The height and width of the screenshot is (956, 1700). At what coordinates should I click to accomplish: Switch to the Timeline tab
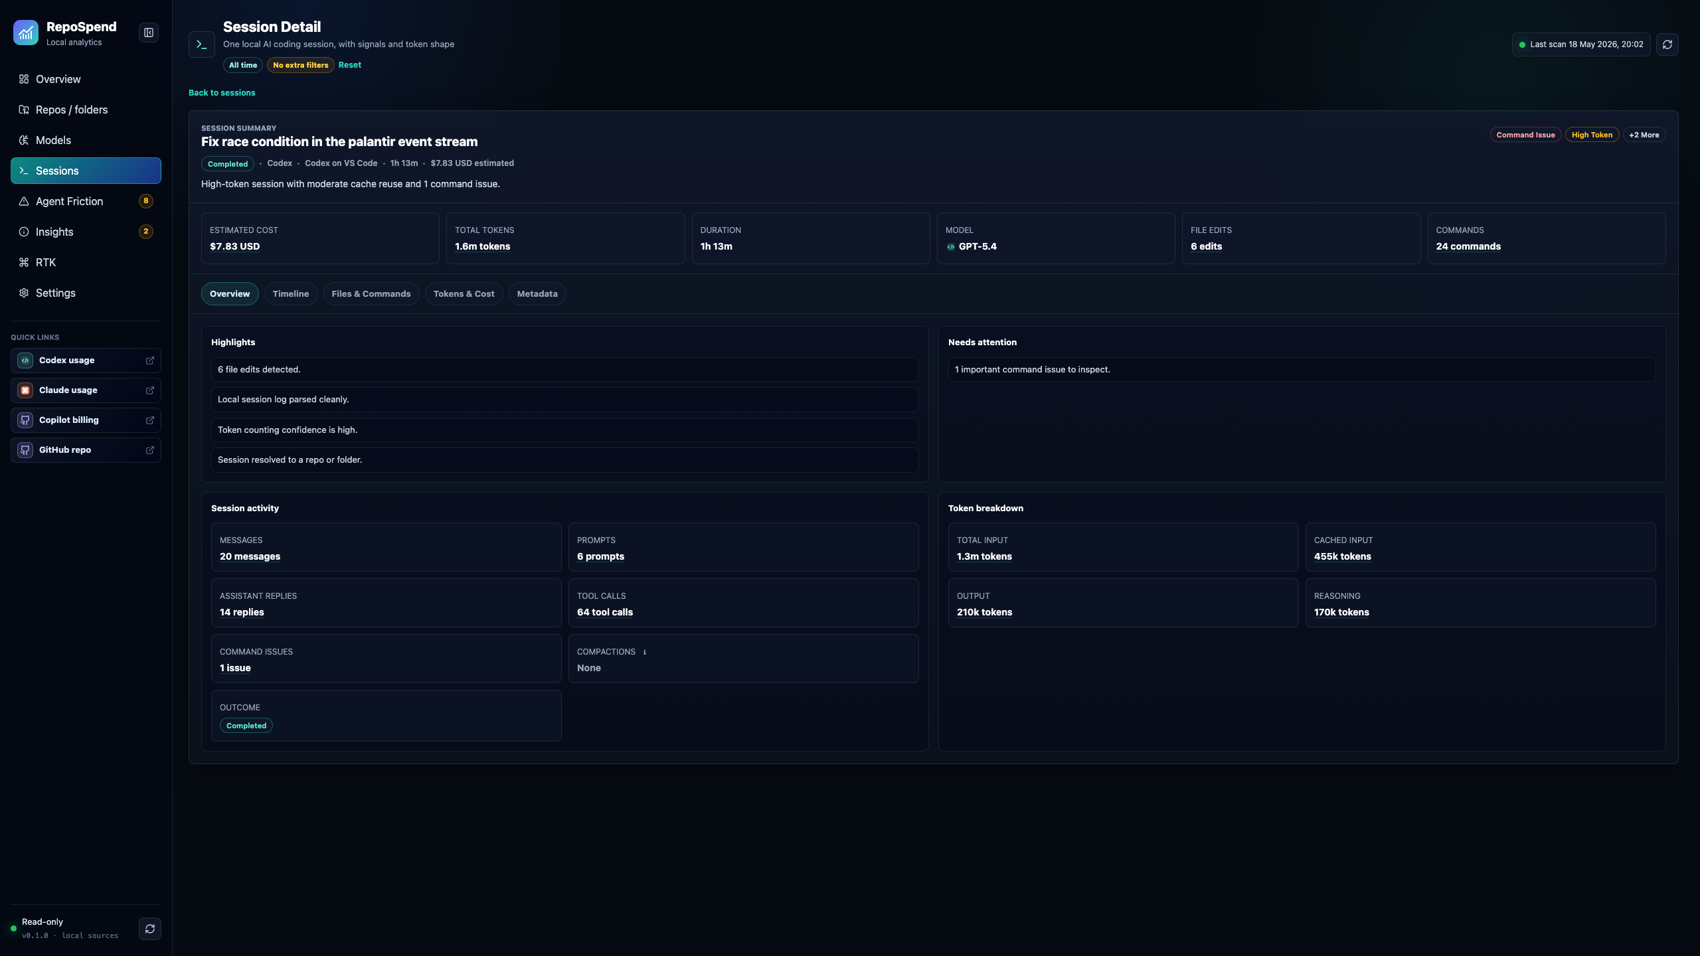tap(291, 294)
